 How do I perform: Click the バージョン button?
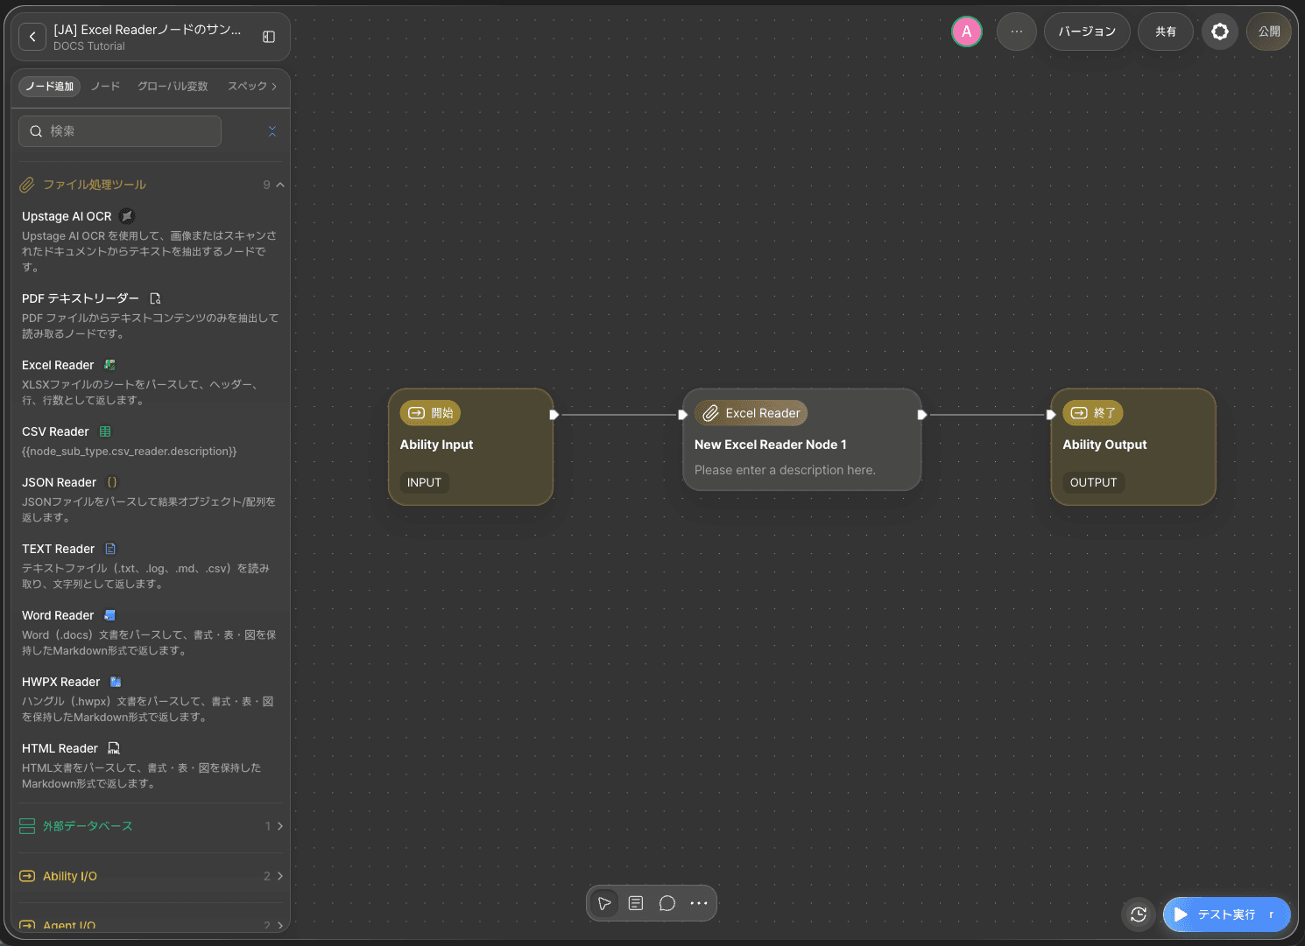click(x=1087, y=32)
